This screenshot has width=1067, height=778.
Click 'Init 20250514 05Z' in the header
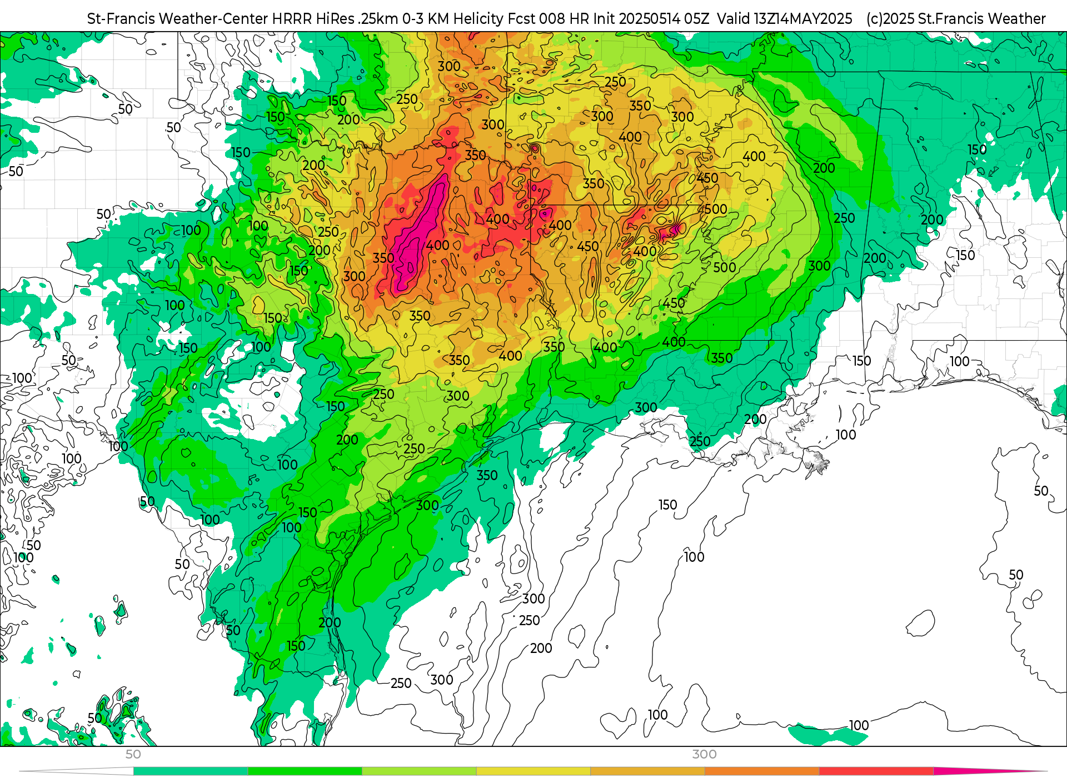click(651, 19)
